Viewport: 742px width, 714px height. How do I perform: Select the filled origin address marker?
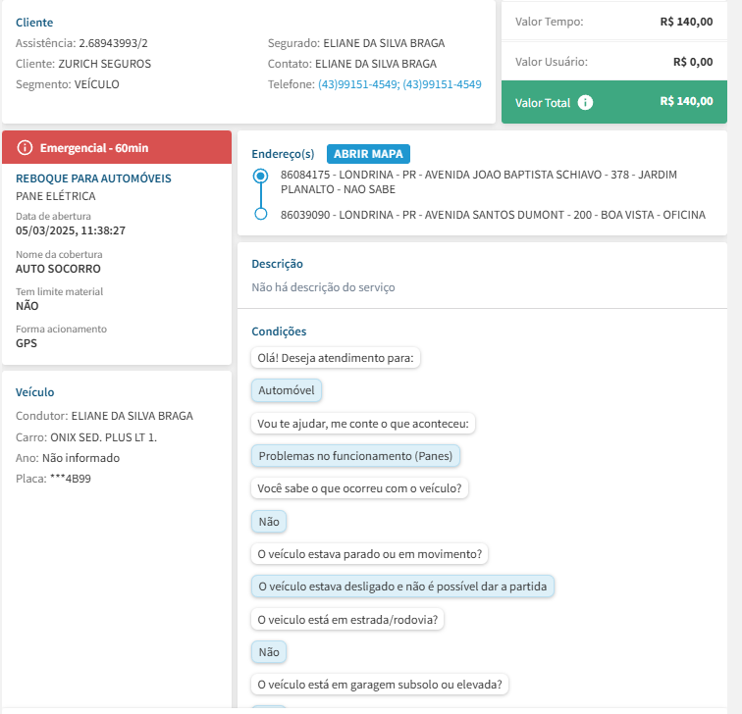(x=260, y=176)
